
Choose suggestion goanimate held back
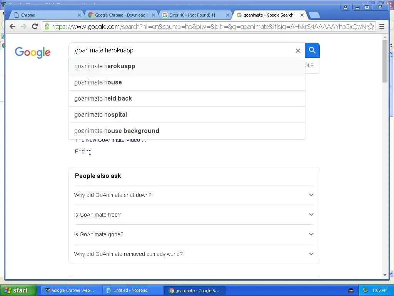pos(187,98)
